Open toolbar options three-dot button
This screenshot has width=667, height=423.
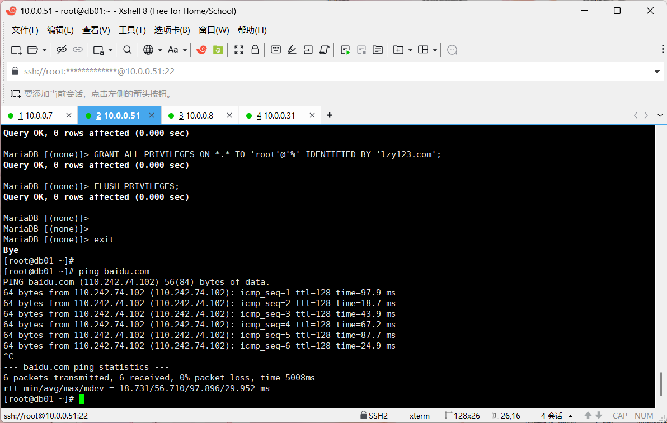pos(663,49)
